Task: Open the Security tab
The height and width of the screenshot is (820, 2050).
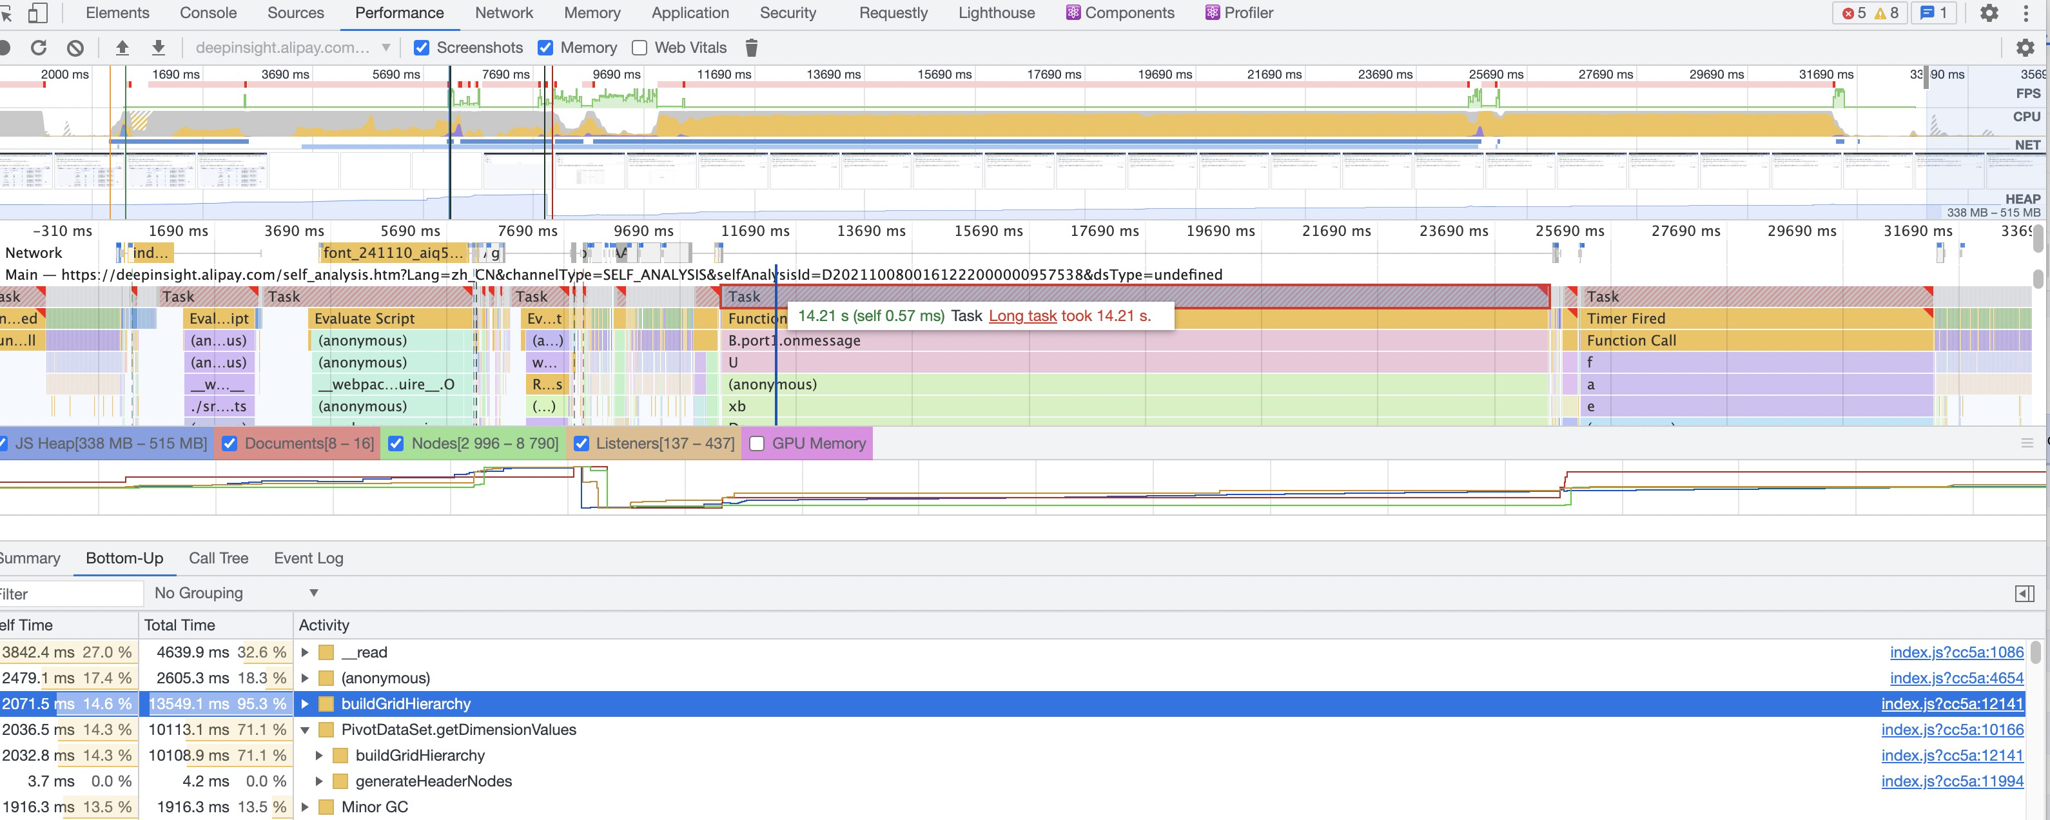Action: click(788, 13)
